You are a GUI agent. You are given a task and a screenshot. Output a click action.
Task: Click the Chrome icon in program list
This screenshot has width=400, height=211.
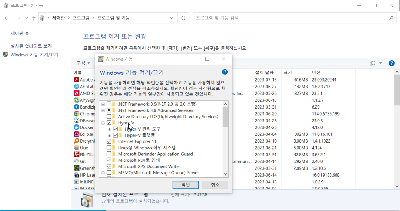click(x=76, y=114)
